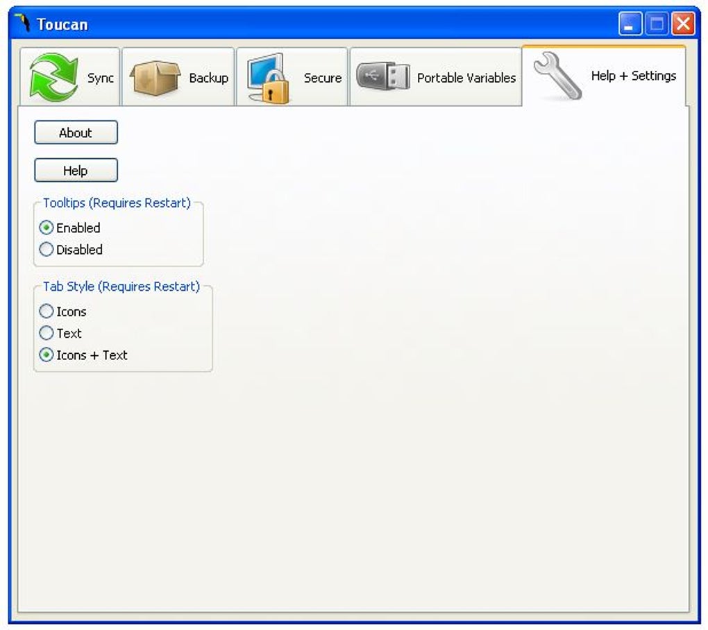Screen dimensions: 708x630
Task: Choose Icons + Text tab style
Action: pos(83,355)
